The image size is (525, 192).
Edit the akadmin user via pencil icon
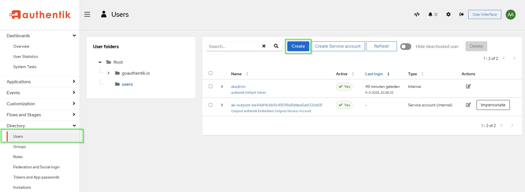point(468,86)
